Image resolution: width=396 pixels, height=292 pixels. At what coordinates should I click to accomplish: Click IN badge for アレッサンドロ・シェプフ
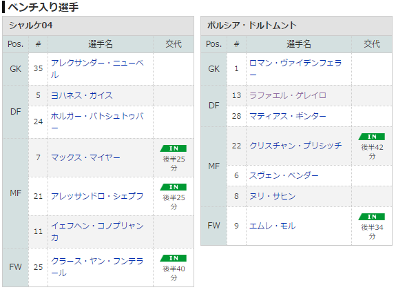(174, 187)
